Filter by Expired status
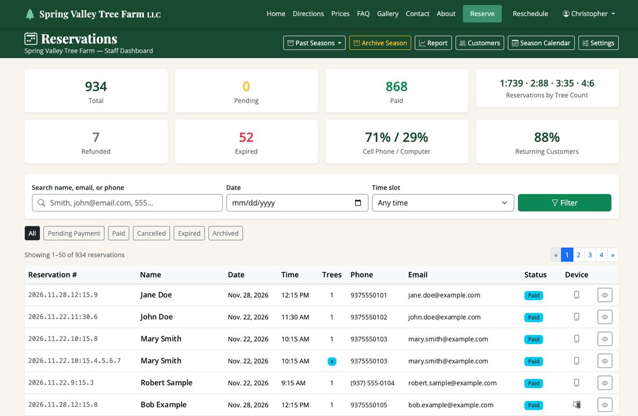This screenshot has height=416, width=638. 189,233
